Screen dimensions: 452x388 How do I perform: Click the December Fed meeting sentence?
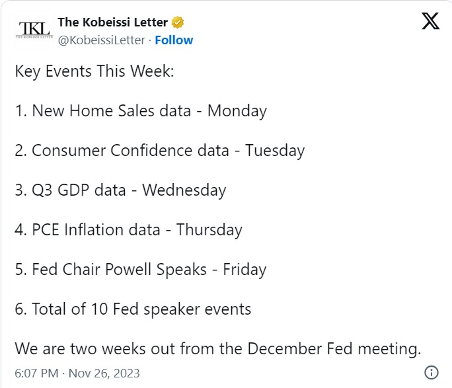pyautogui.click(x=218, y=349)
